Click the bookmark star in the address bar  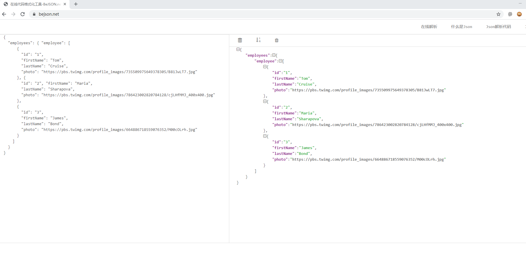[x=498, y=14]
